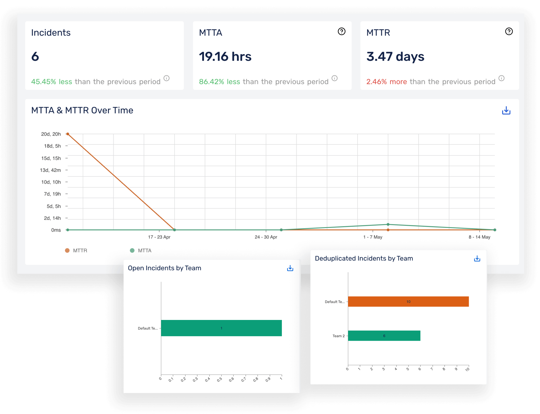Click the MTTR card title

coord(378,33)
